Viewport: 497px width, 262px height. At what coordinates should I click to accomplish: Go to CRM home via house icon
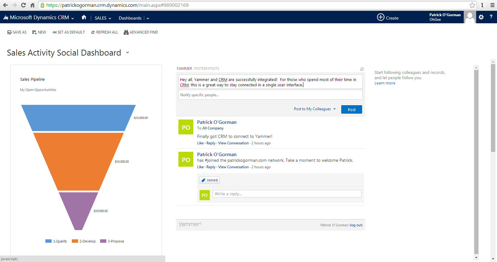click(x=84, y=17)
